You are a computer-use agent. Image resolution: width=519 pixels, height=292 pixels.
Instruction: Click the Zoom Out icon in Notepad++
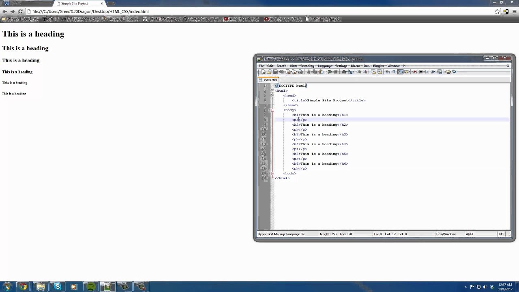tap(365, 72)
